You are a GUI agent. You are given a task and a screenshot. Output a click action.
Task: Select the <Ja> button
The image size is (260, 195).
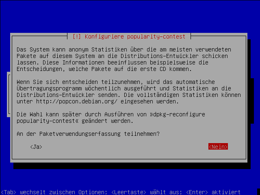[x=36, y=147]
